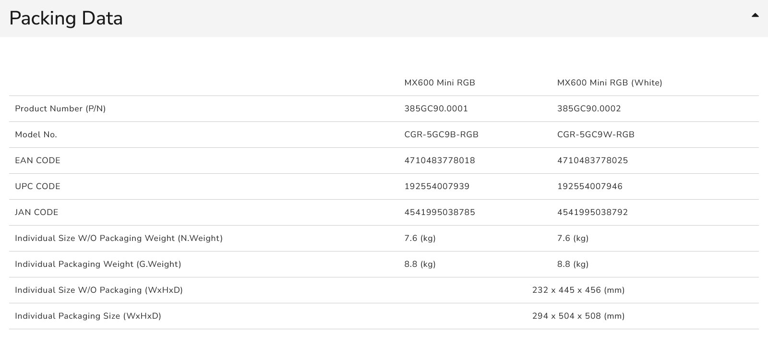Click product number 385GC90.0002

(588, 108)
